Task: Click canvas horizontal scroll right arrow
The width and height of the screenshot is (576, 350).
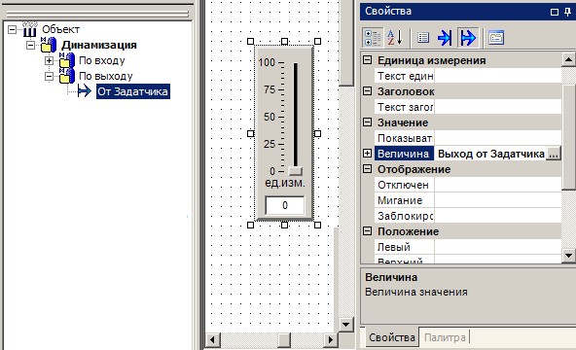Action: [x=331, y=339]
